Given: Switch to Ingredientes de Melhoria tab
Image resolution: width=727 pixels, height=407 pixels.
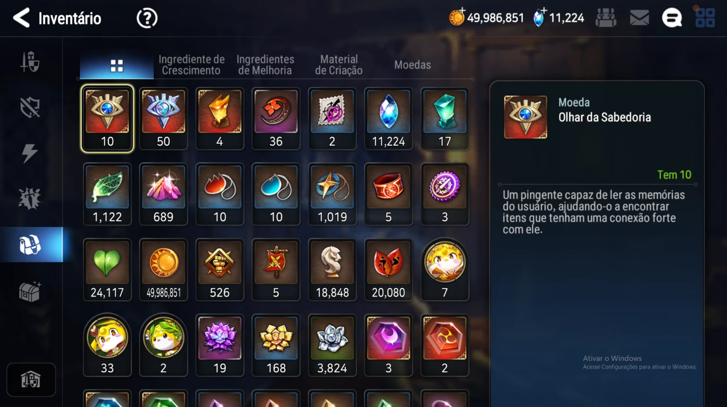Looking at the screenshot, I should pyautogui.click(x=265, y=65).
